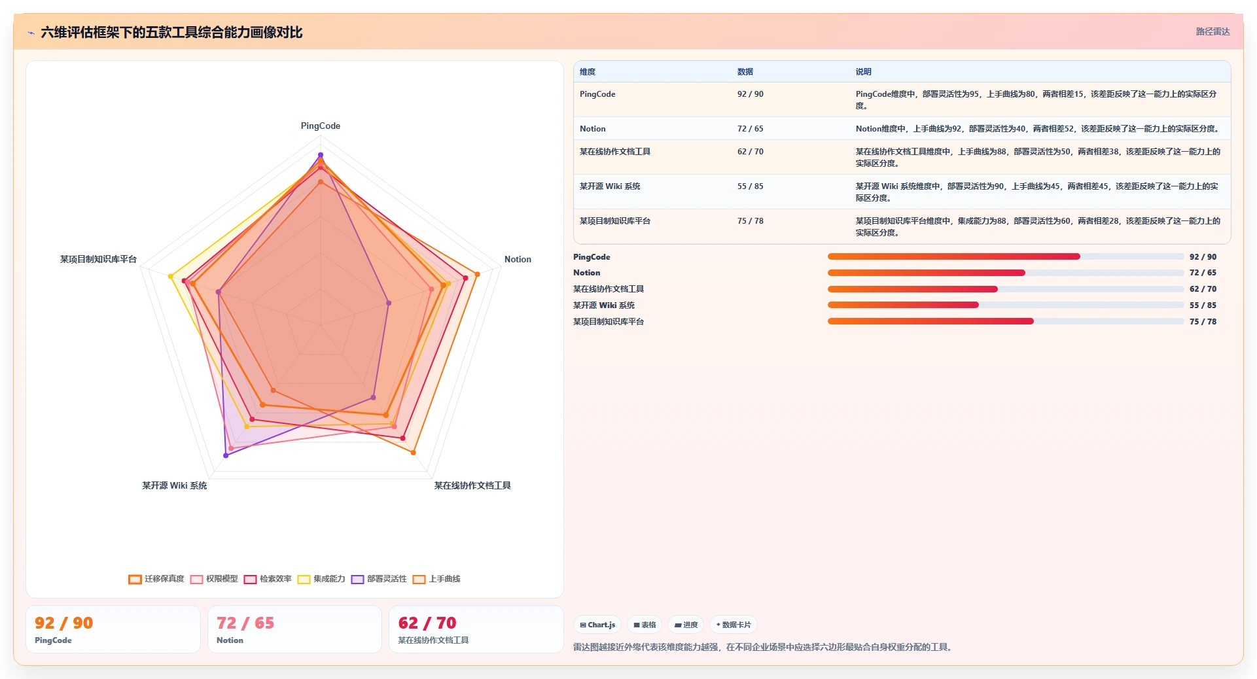The width and height of the screenshot is (1257, 679).
Task: Click the 表格 tag chip
Action: point(645,625)
